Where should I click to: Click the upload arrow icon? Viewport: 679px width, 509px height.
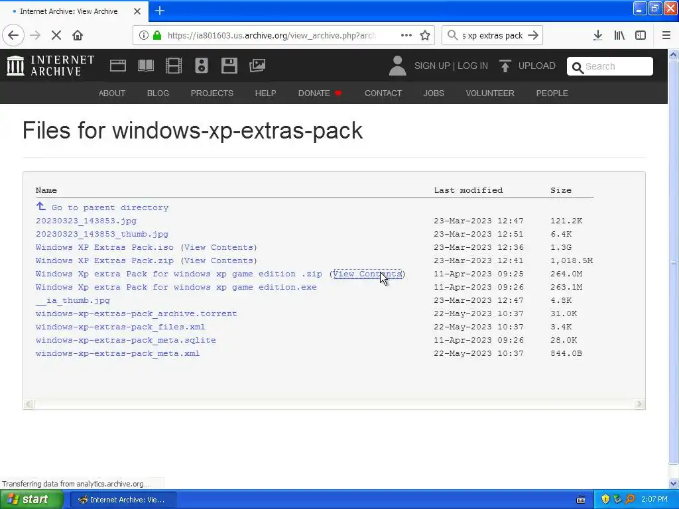(x=505, y=66)
